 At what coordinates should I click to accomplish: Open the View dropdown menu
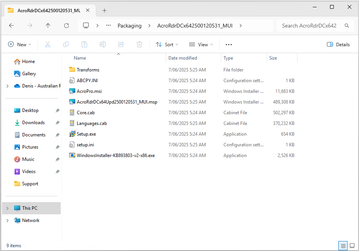[x=201, y=45]
